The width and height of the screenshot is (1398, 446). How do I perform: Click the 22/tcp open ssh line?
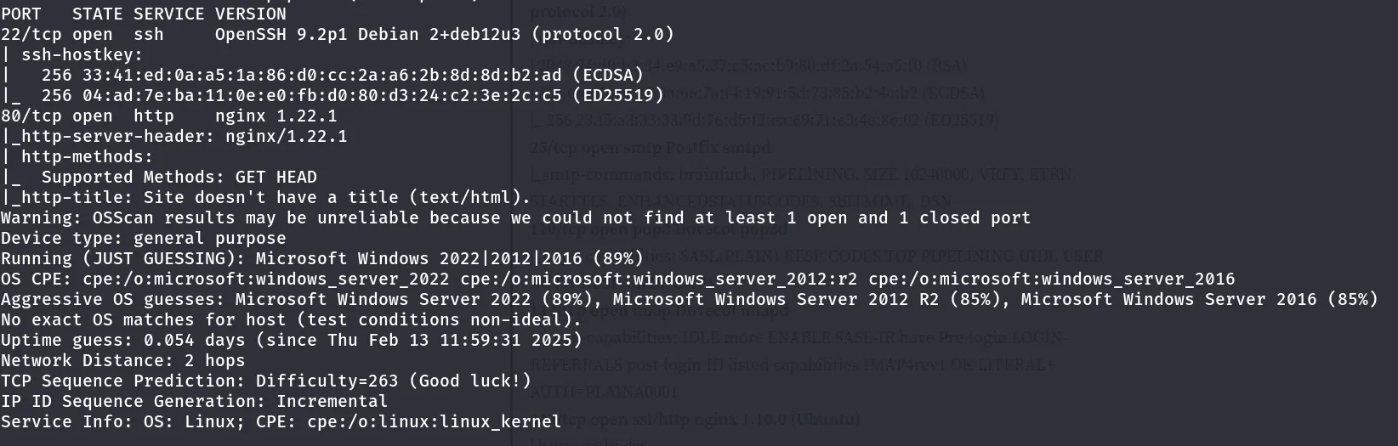point(338,34)
